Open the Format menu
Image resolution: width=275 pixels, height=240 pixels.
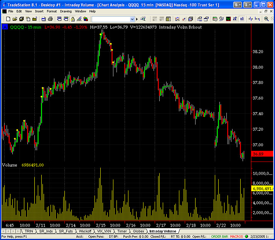coord(52,12)
